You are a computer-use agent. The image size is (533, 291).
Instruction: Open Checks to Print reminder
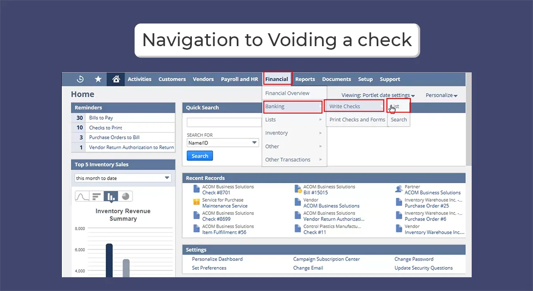point(106,128)
